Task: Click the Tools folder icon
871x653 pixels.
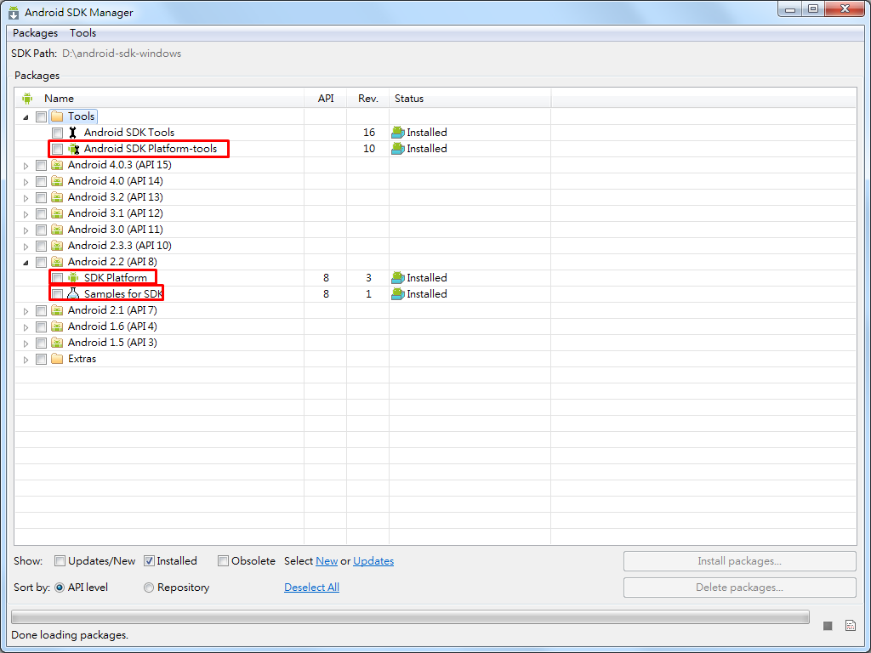Action: click(x=57, y=116)
